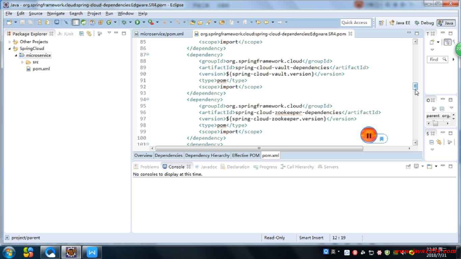Switch to the Effective POM tab
461x259 pixels.
point(246,155)
